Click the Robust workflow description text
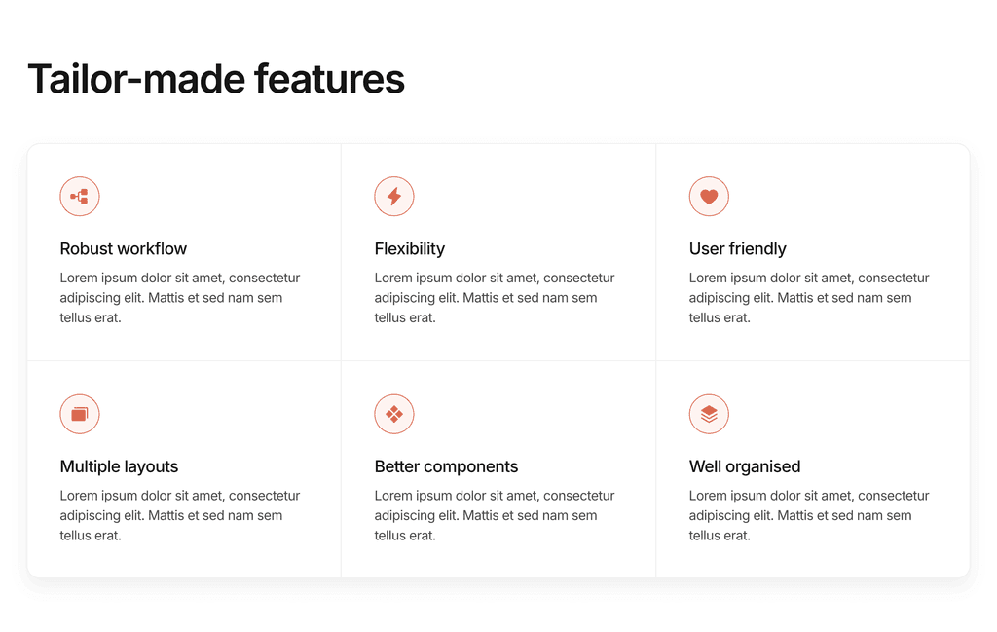997x632 pixels. point(179,297)
